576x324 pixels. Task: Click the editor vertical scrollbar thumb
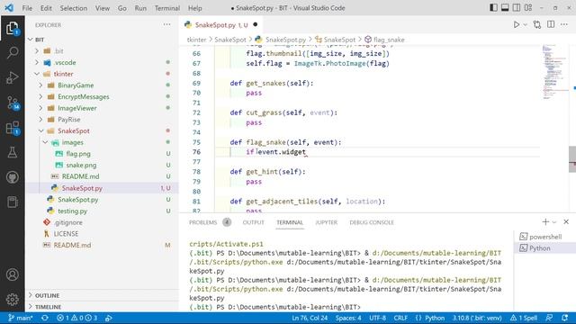point(572,159)
